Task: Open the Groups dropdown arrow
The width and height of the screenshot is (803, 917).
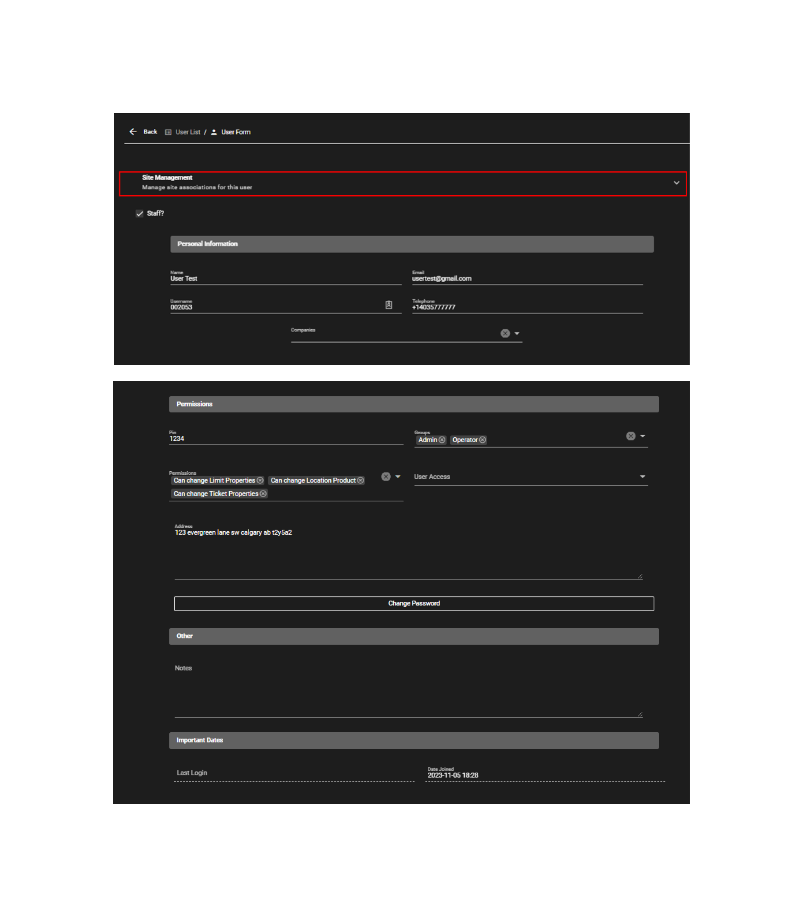Action: (x=642, y=436)
